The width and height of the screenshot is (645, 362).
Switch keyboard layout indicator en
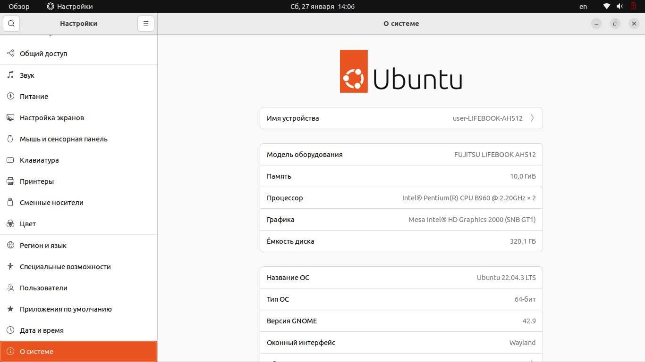pyautogui.click(x=583, y=7)
